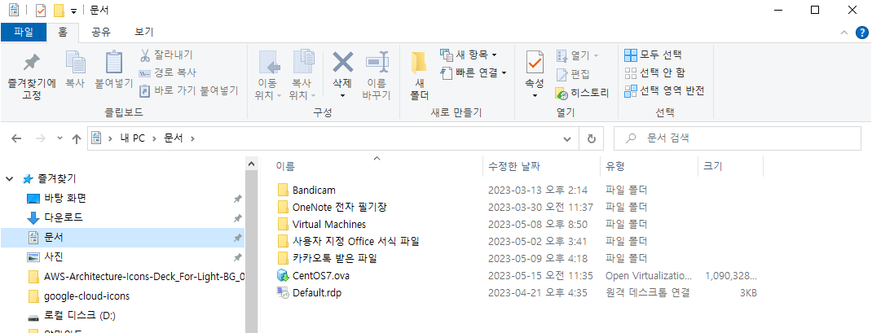The height and width of the screenshot is (333, 872).
Task: Open Customize Quick Access Toolbar dropdown
Action: click(73, 11)
